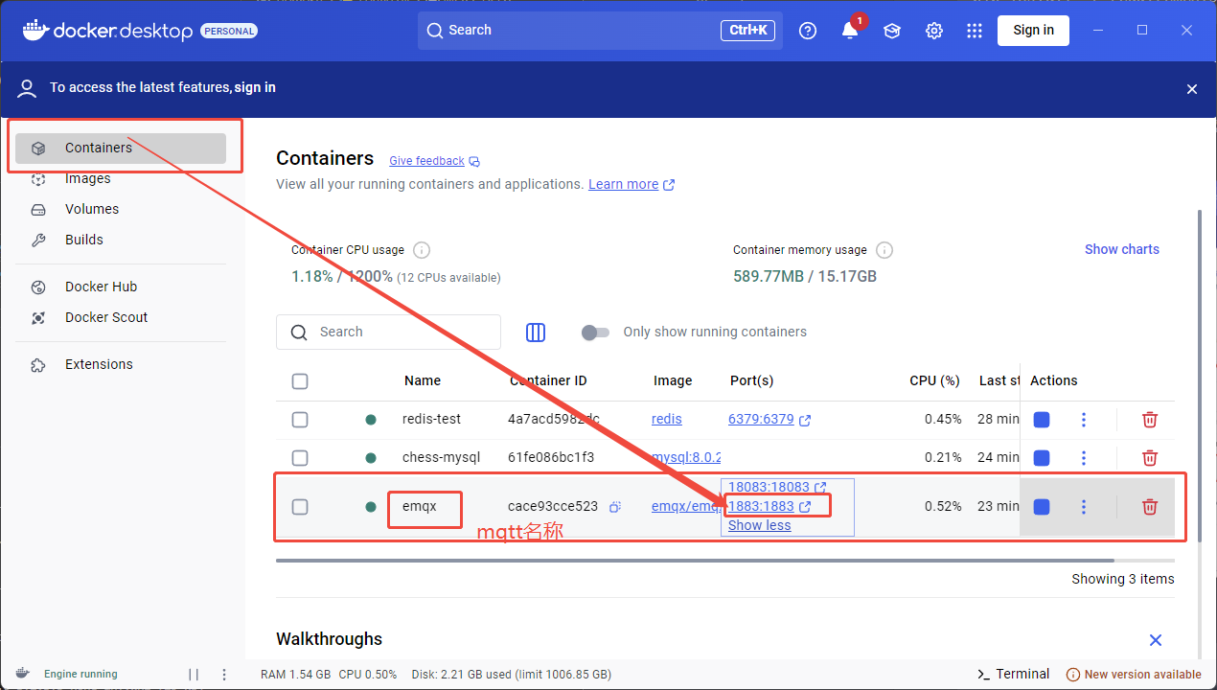Focus the containers Search field
The height and width of the screenshot is (690, 1217).
point(388,332)
